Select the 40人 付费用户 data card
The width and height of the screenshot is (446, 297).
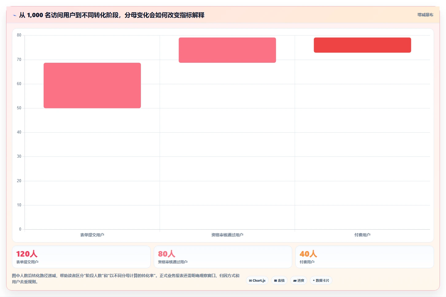tap(364, 257)
